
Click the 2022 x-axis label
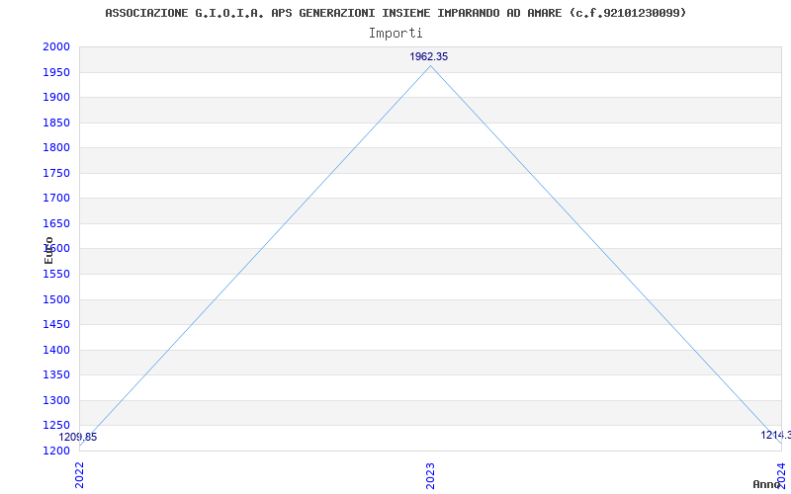[x=80, y=475]
